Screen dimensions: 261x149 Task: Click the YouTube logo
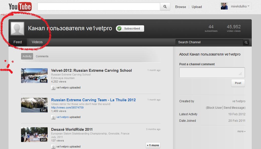[x=20, y=7]
